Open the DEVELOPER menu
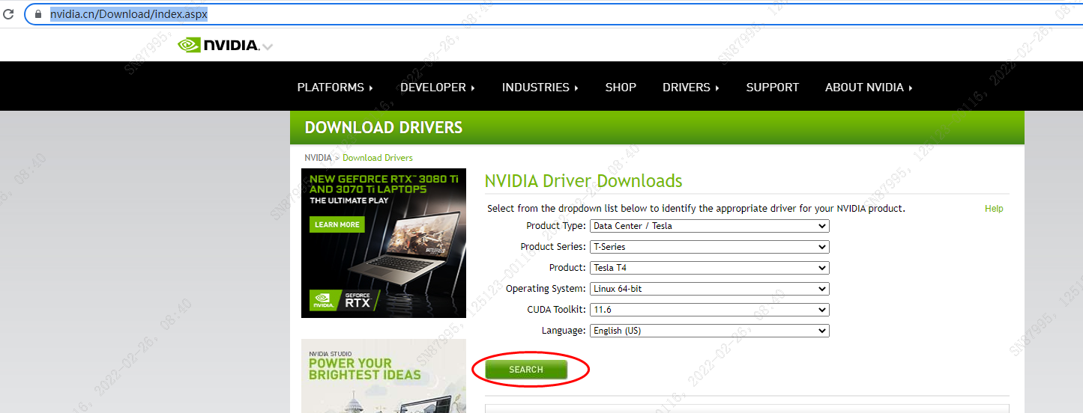Screen dimensions: 1083x413 [x=438, y=88]
